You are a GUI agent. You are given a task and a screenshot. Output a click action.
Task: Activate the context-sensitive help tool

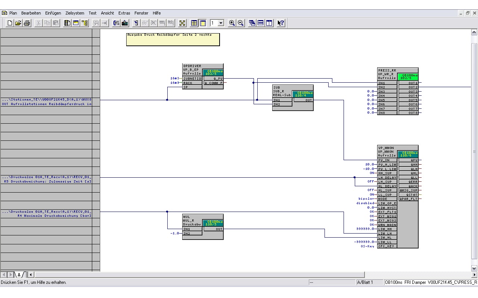(x=280, y=23)
